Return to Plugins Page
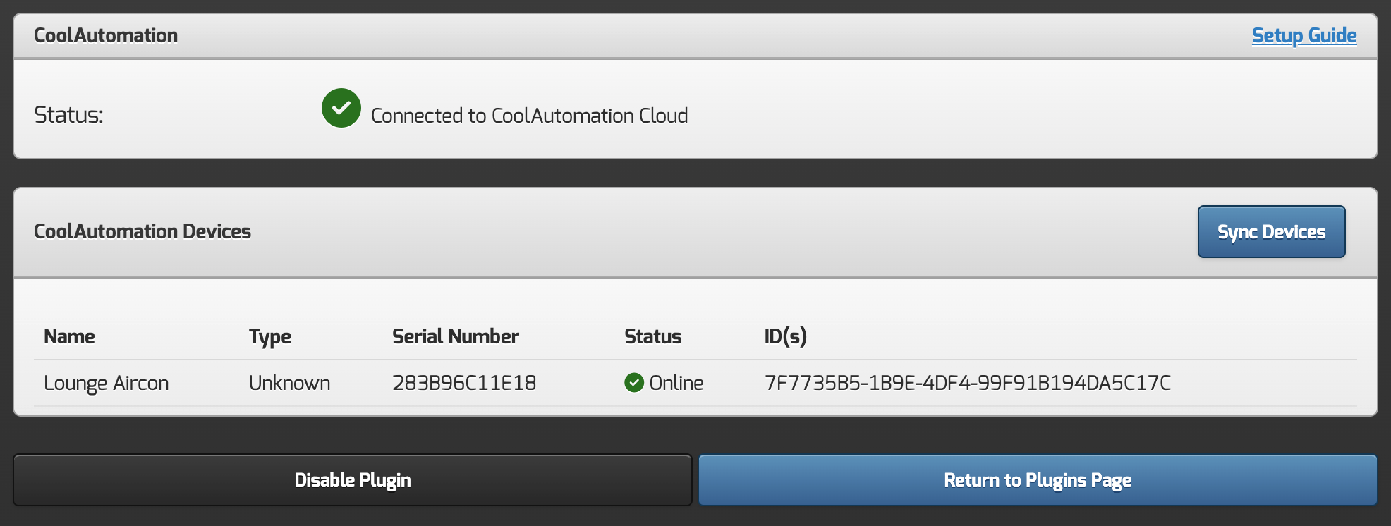 (x=1037, y=480)
